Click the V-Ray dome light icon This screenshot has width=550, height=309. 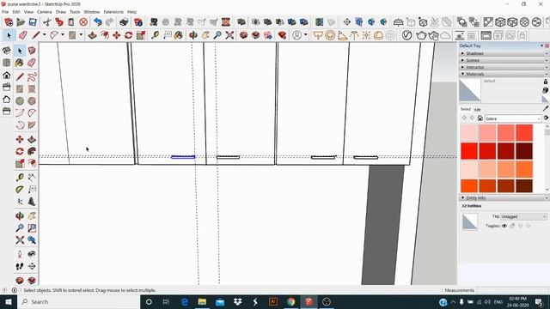pos(378,35)
